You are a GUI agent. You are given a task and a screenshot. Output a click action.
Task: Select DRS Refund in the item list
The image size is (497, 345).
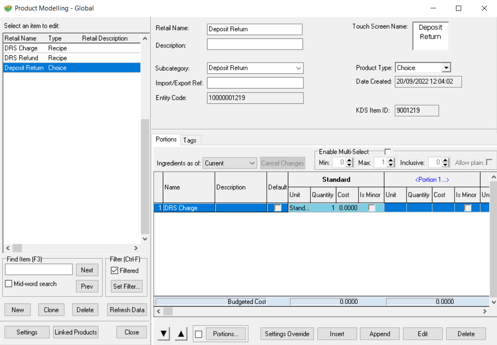[21, 58]
